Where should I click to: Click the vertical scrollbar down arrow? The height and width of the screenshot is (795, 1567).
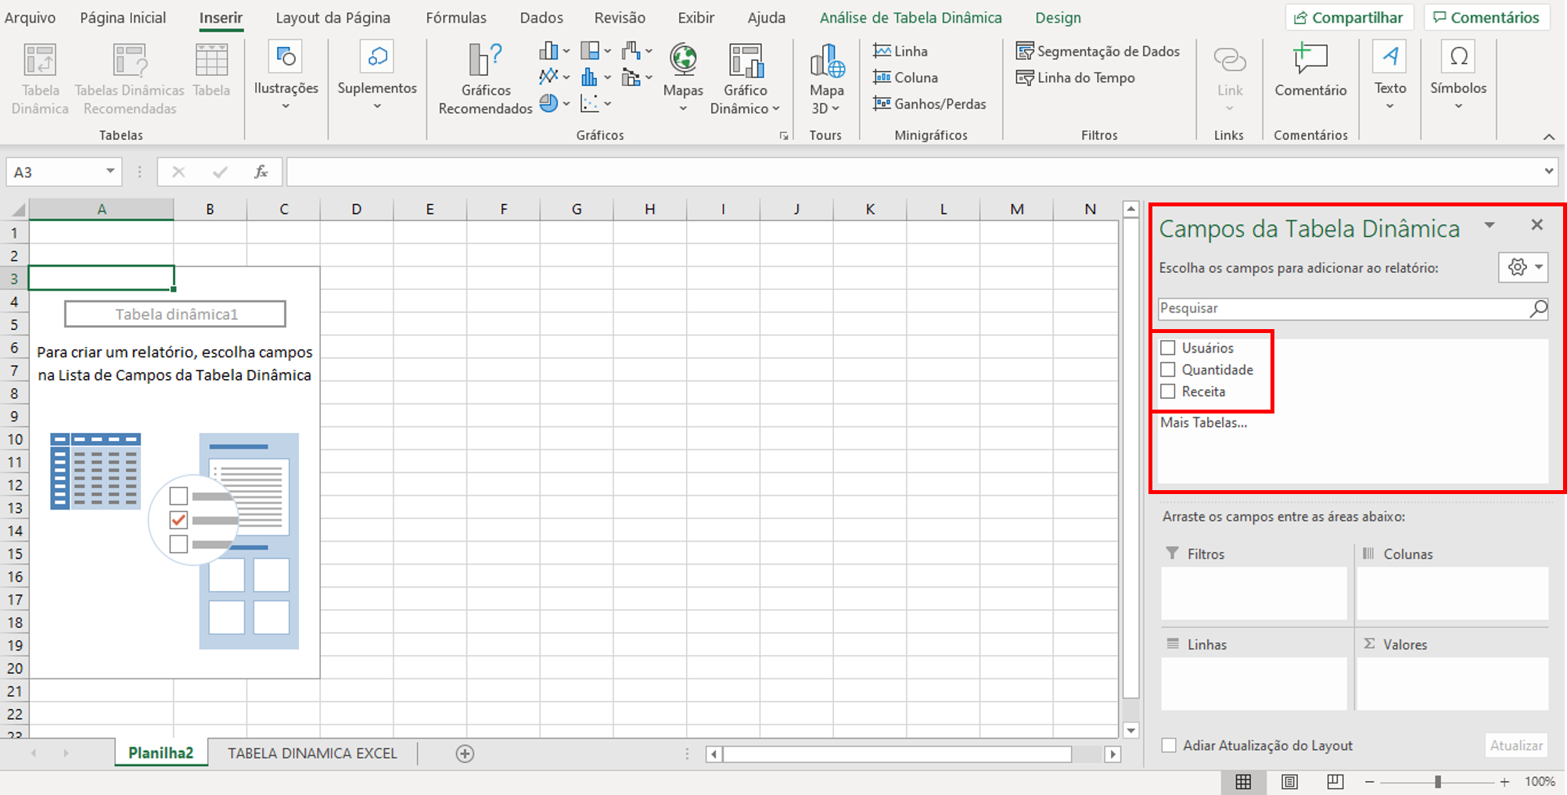[1131, 730]
